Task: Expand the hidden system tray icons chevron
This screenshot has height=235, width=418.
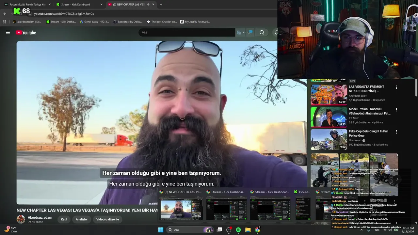Action: pyautogui.click(x=361, y=230)
